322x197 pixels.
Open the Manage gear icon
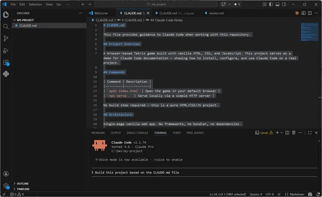6,186
